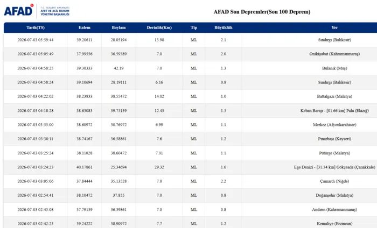Image resolution: width=377 pixels, height=228 pixels.
Task: Click location Battalgazi (Malatya)
Action: pyautogui.click(x=334, y=96)
